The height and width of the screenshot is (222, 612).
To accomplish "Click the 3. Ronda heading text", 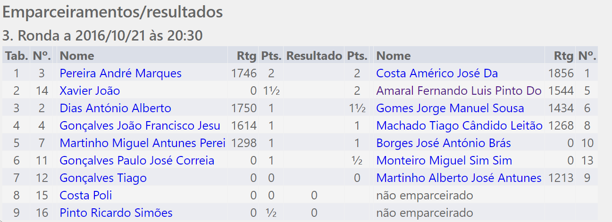I will point(102,35).
